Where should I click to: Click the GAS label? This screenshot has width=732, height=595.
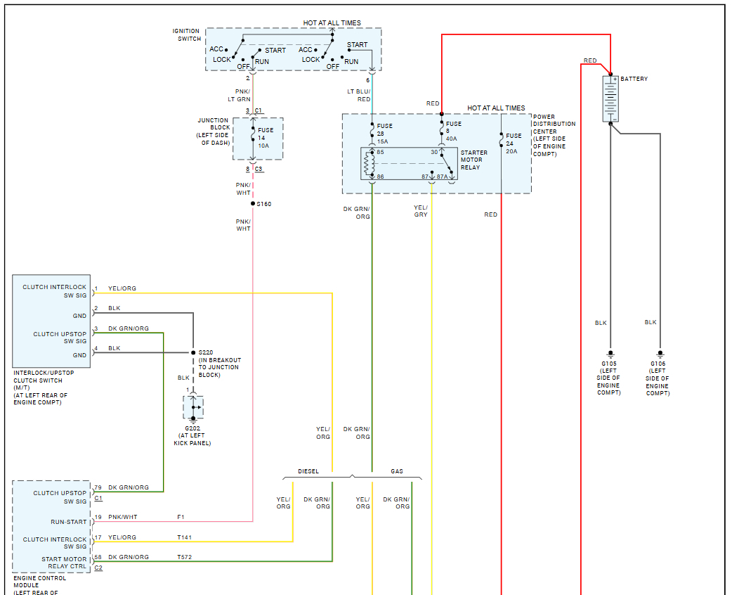click(397, 471)
